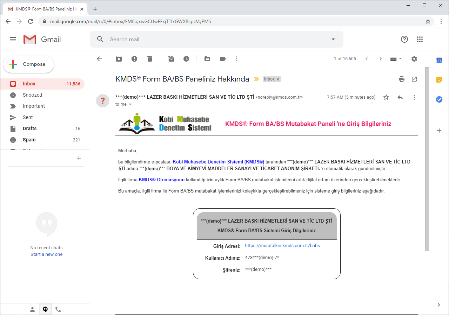
Task: Reply to this email
Action: [400, 97]
